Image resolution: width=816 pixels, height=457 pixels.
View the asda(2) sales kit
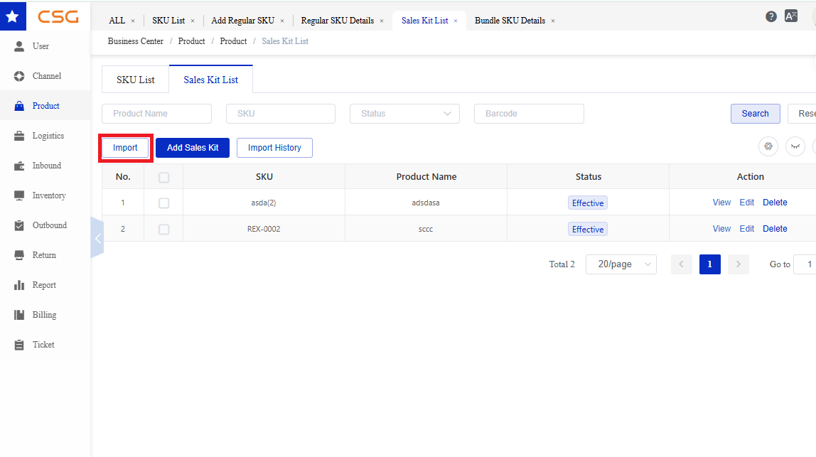point(721,203)
